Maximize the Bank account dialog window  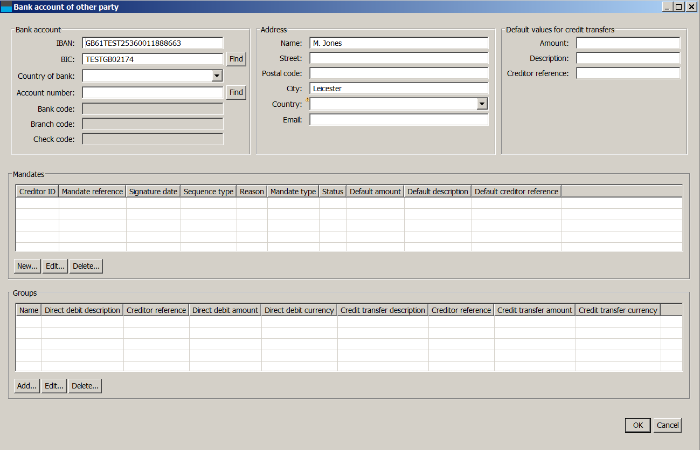[x=678, y=6]
